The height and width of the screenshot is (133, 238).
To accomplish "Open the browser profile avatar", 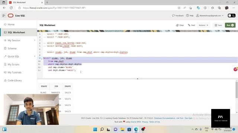I will 226,8.
